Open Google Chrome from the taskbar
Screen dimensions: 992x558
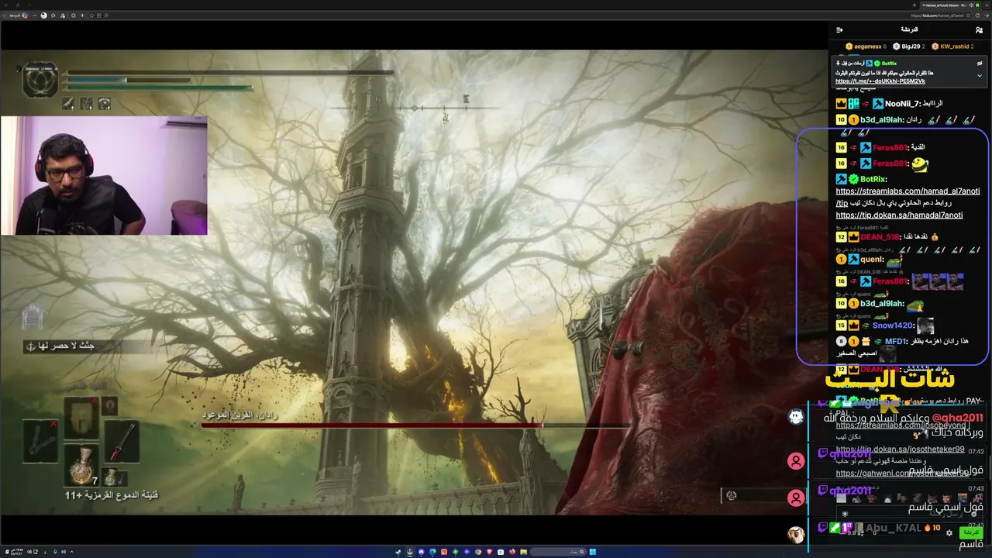point(477,552)
